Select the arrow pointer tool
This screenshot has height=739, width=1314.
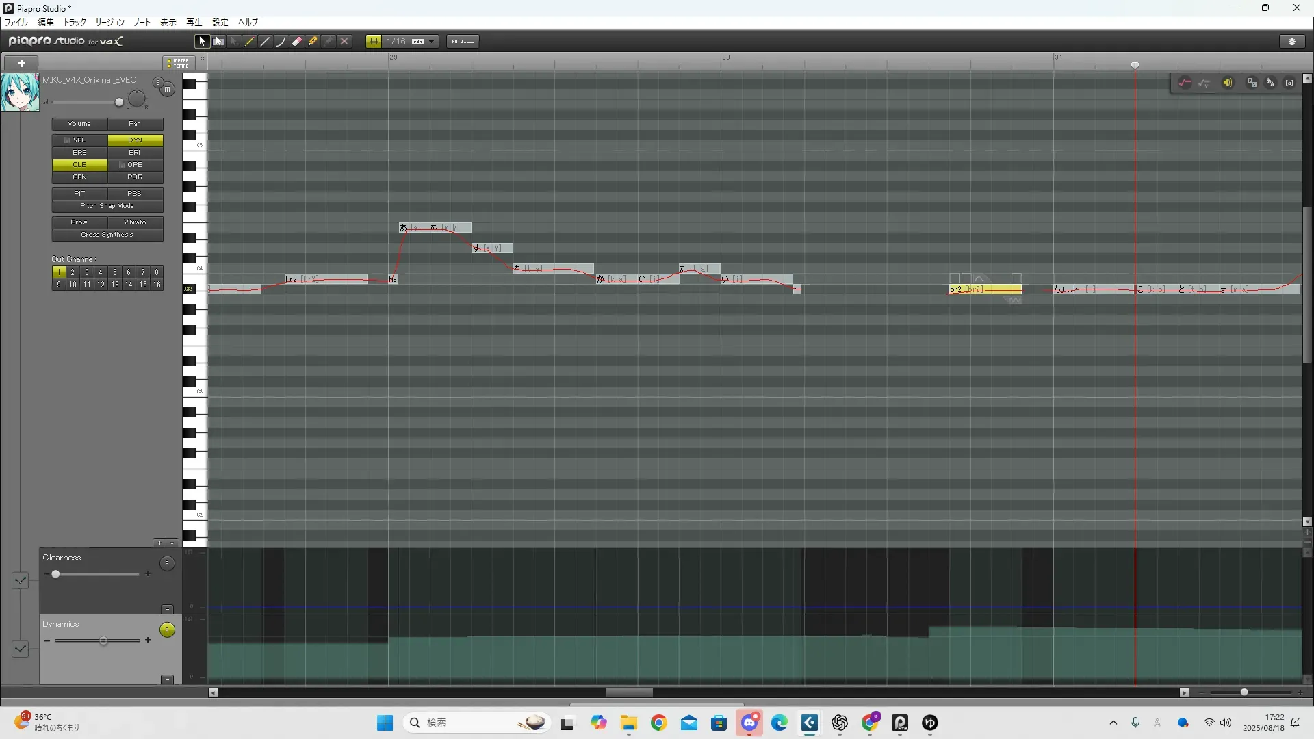click(x=202, y=42)
